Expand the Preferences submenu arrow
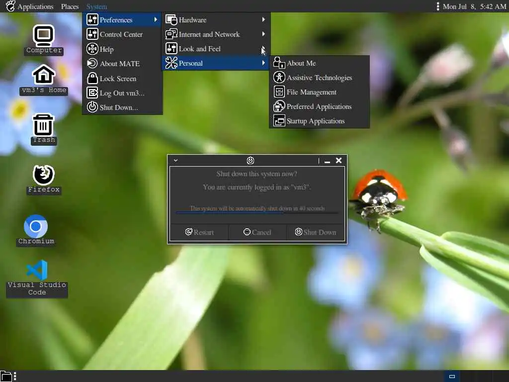The image size is (509, 382). coord(156,19)
